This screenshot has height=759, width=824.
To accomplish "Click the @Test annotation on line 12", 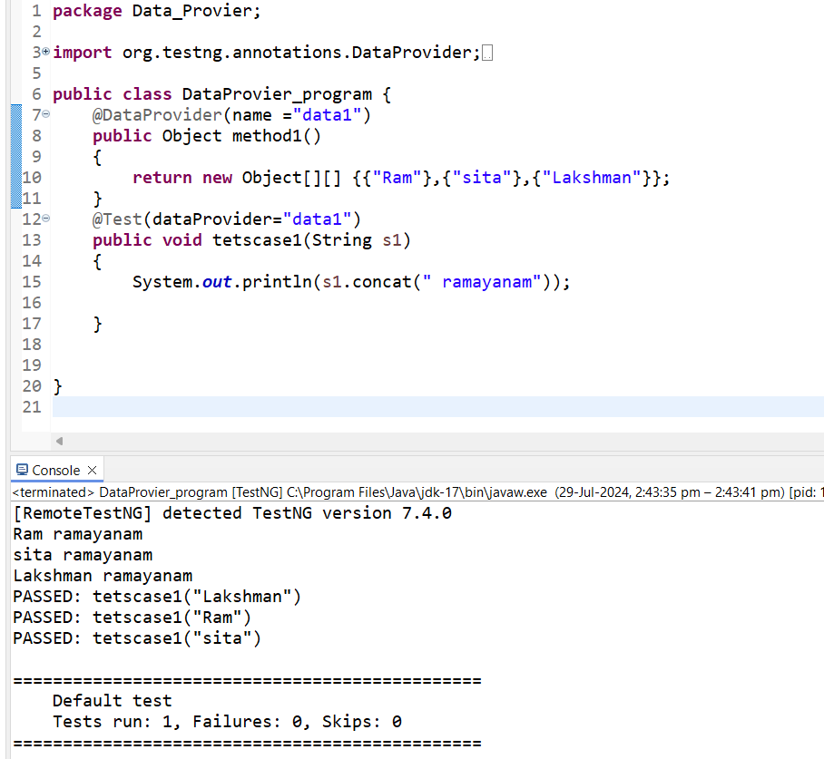I will pyautogui.click(x=117, y=219).
